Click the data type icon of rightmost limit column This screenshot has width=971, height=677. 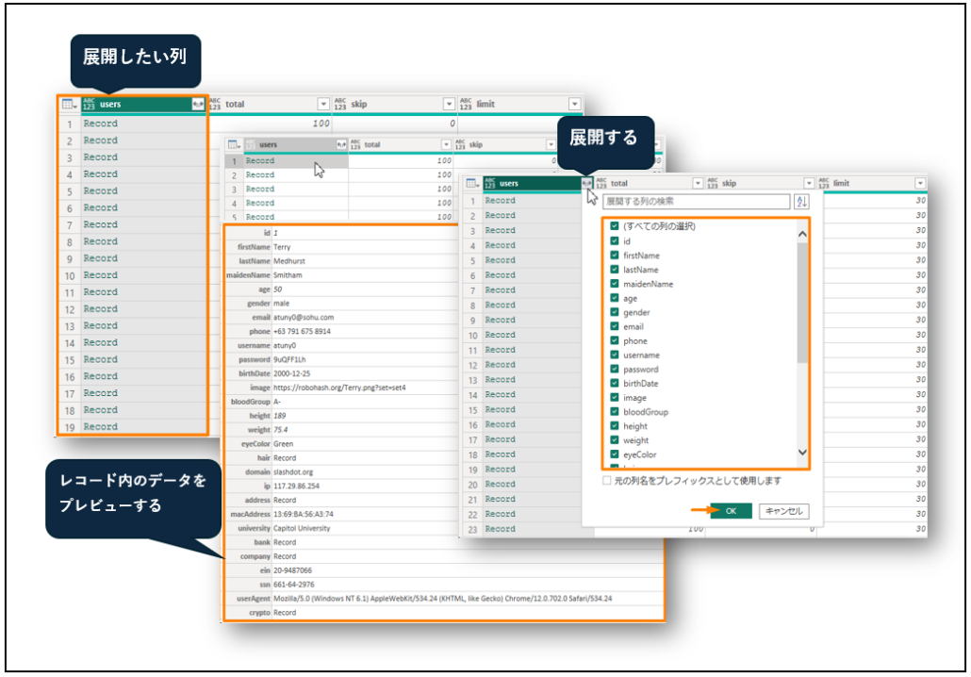pos(824,183)
